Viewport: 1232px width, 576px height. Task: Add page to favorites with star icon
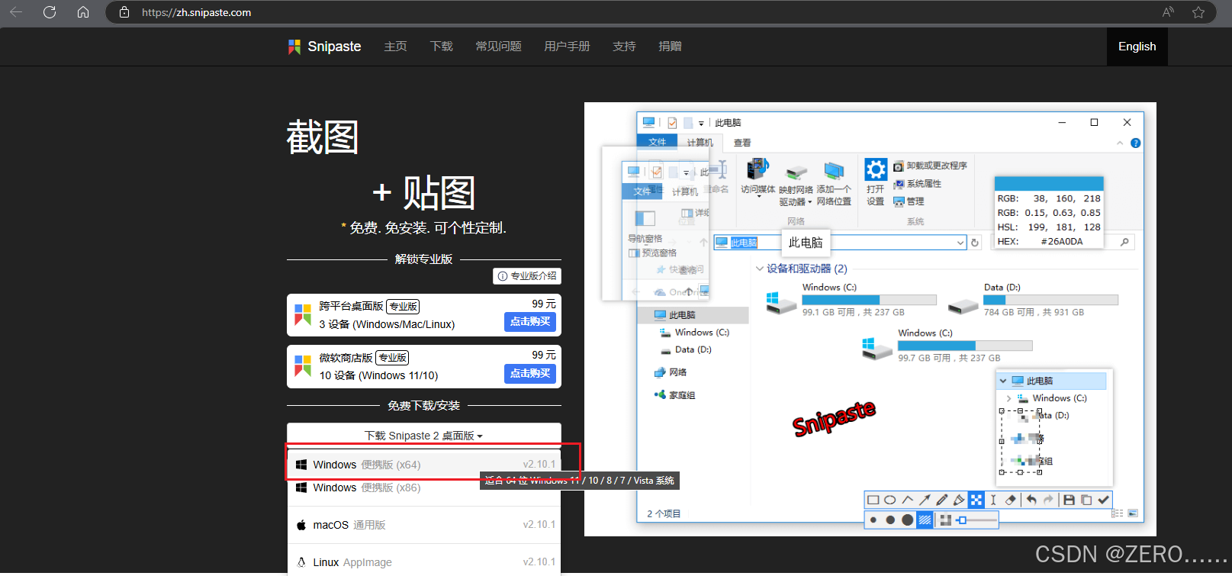(x=1198, y=12)
